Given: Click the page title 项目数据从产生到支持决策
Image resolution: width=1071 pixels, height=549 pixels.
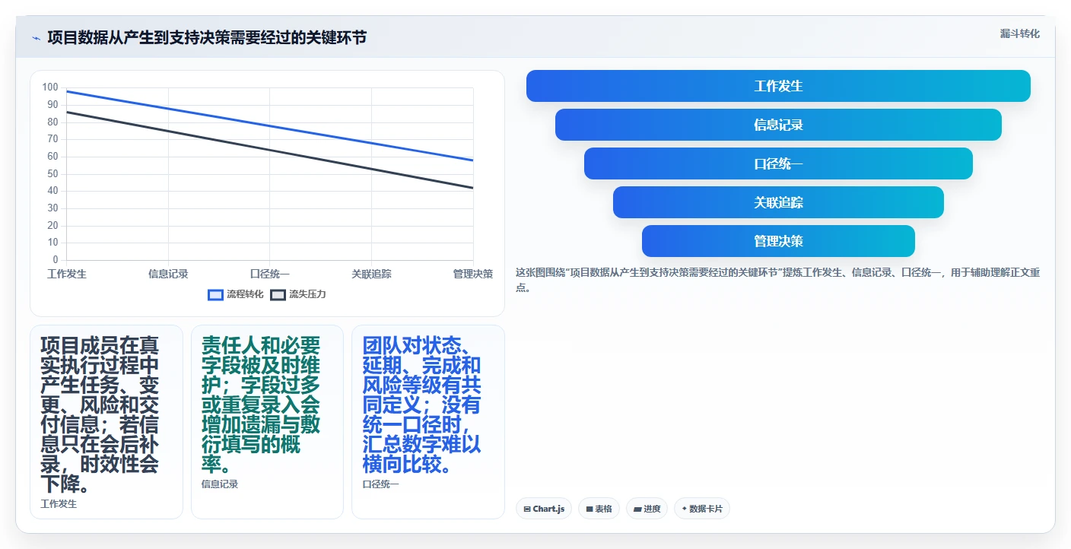Looking at the screenshot, I should coord(206,37).
